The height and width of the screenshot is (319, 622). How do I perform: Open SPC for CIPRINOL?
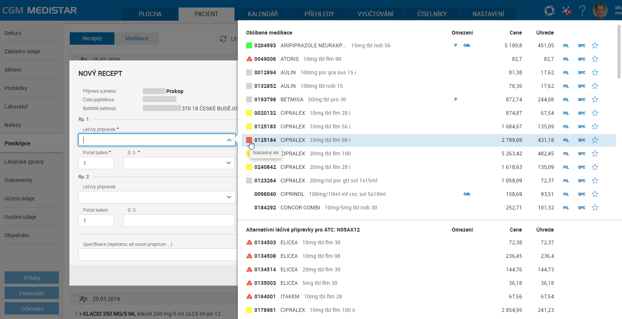coord(581,194)
